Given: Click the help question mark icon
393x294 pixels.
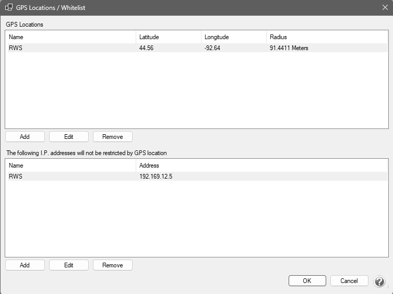Looking at the screenshot, I should click(x=379, y=281).
